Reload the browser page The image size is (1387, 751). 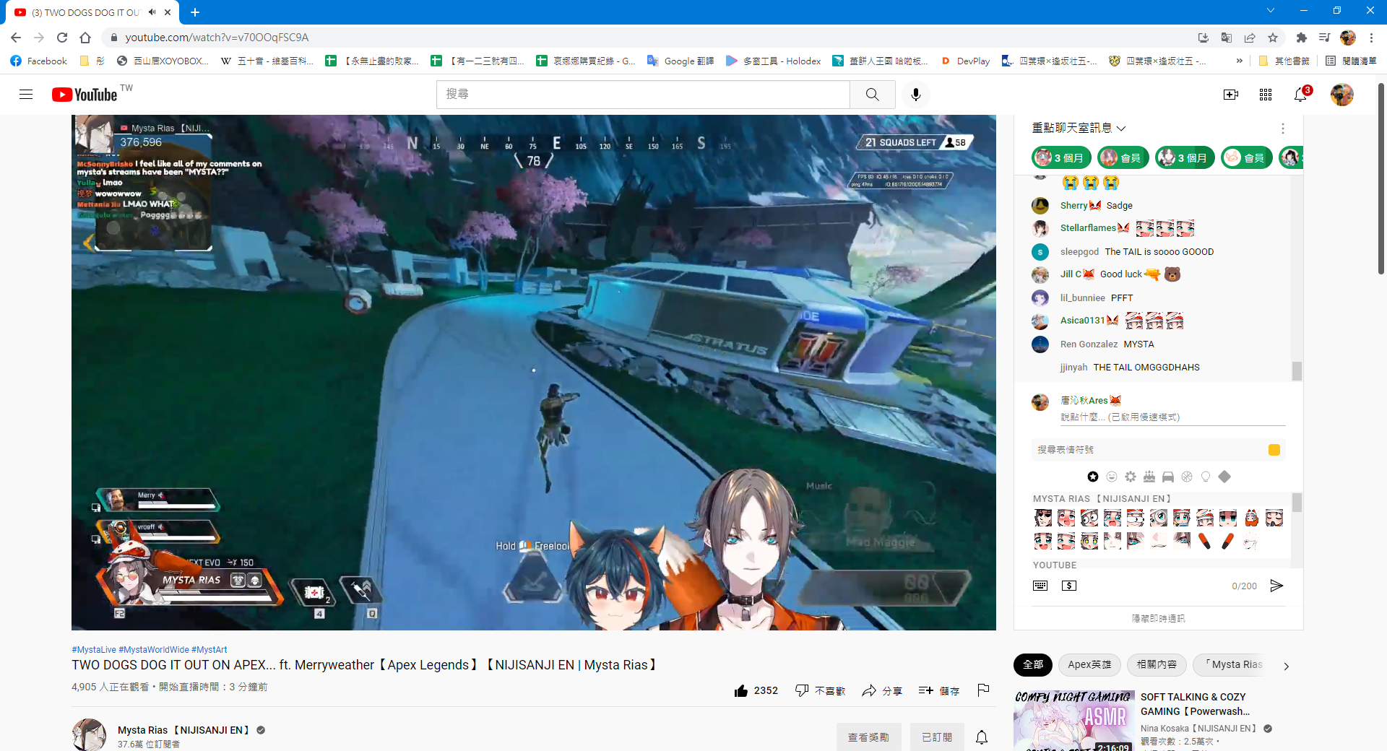coord(62,38)
